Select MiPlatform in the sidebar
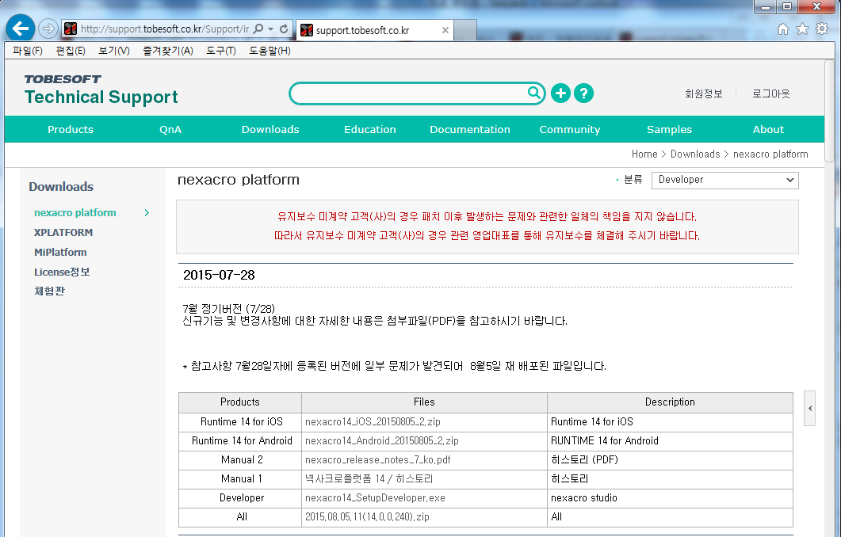Viewport: 841px width, 537px height. point(60,253)
